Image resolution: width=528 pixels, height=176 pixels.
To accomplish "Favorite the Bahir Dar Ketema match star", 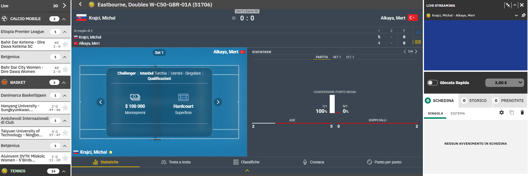I will pyautogui.click(x=65, y=44).
